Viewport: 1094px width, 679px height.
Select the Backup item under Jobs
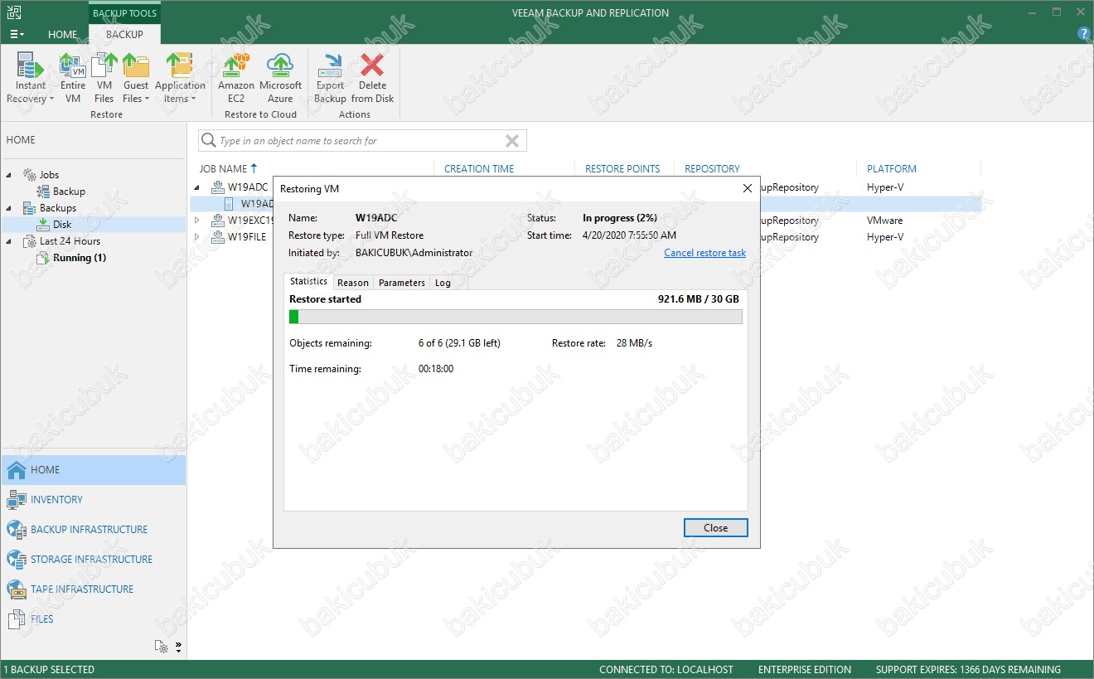tap(69, 192)
